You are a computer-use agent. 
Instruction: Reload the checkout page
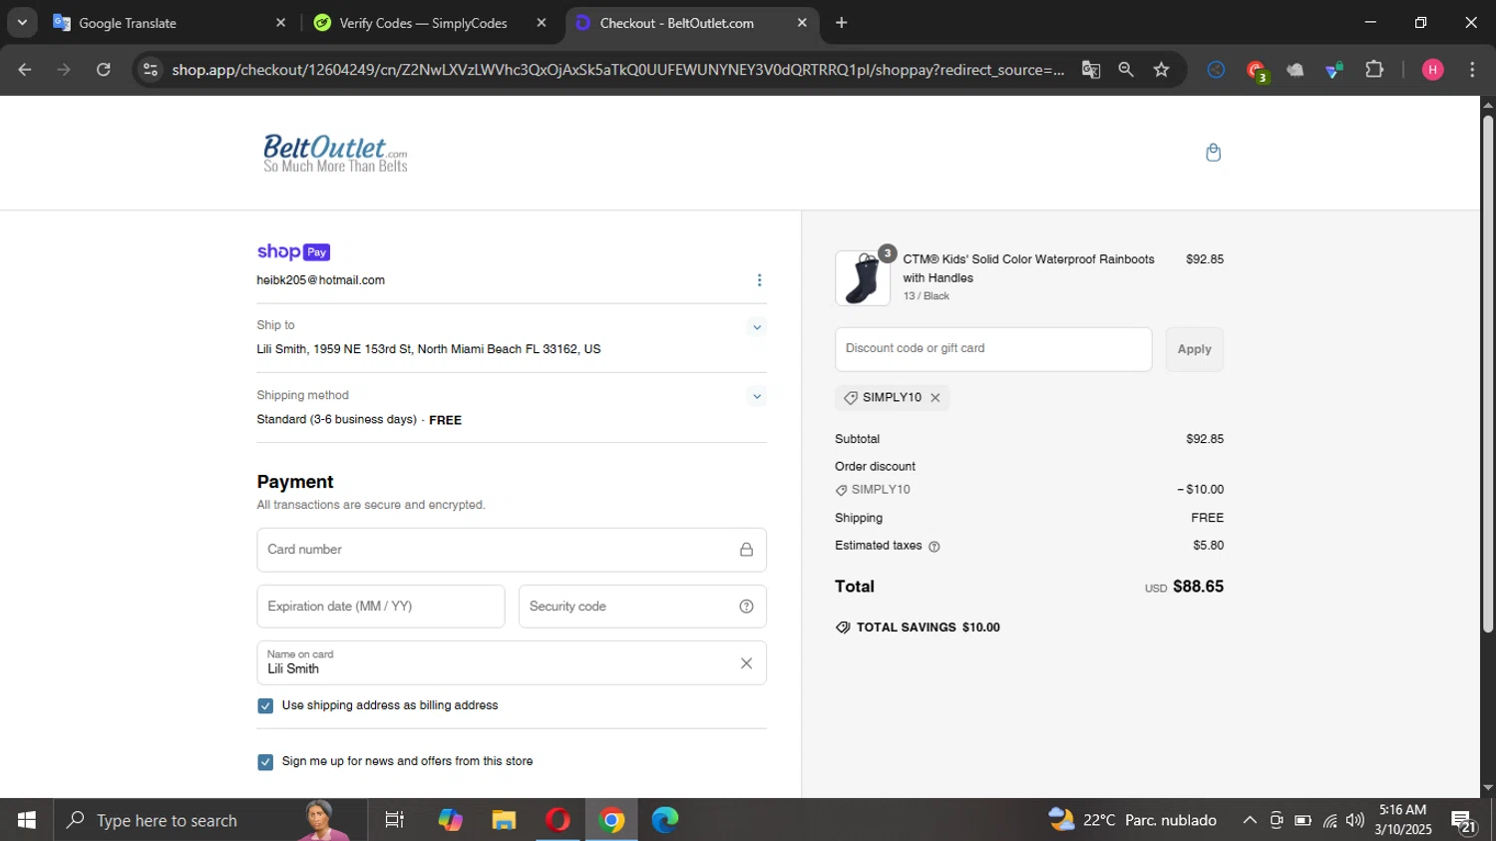click(104, 70)
